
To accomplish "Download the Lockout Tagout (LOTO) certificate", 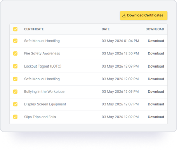I will point(156,66).
